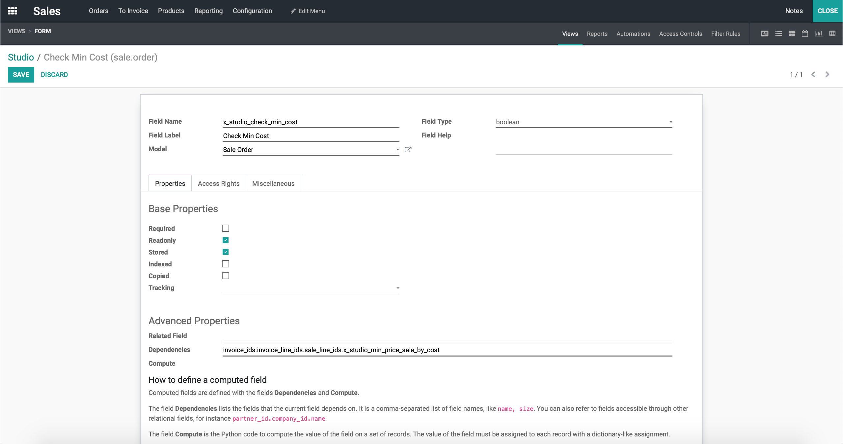Enable the Required checkbox

[x=226, y=228]
